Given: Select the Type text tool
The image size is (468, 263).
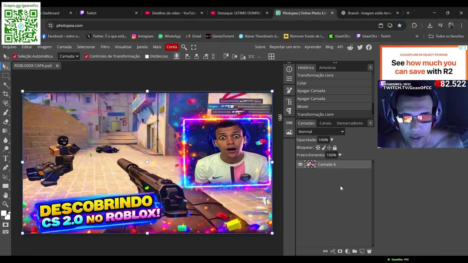Looking at the screenshot, I should click(x=5, y=158).
